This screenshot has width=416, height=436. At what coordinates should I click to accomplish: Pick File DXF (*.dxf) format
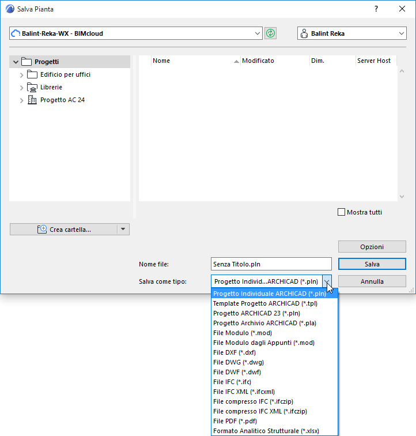click(275, 352)
